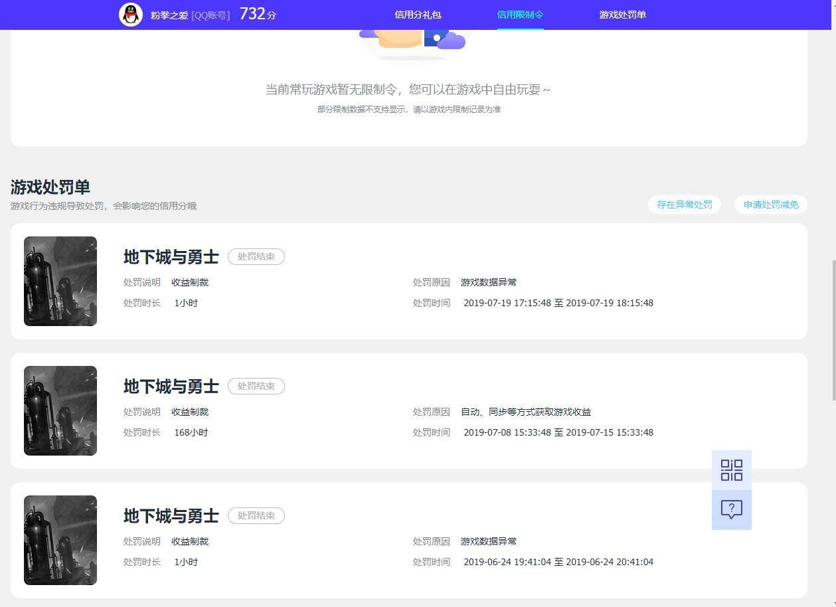Click the 当前常玩游戏暂无限制令 message
836x607 pixels.
[408, 89]
